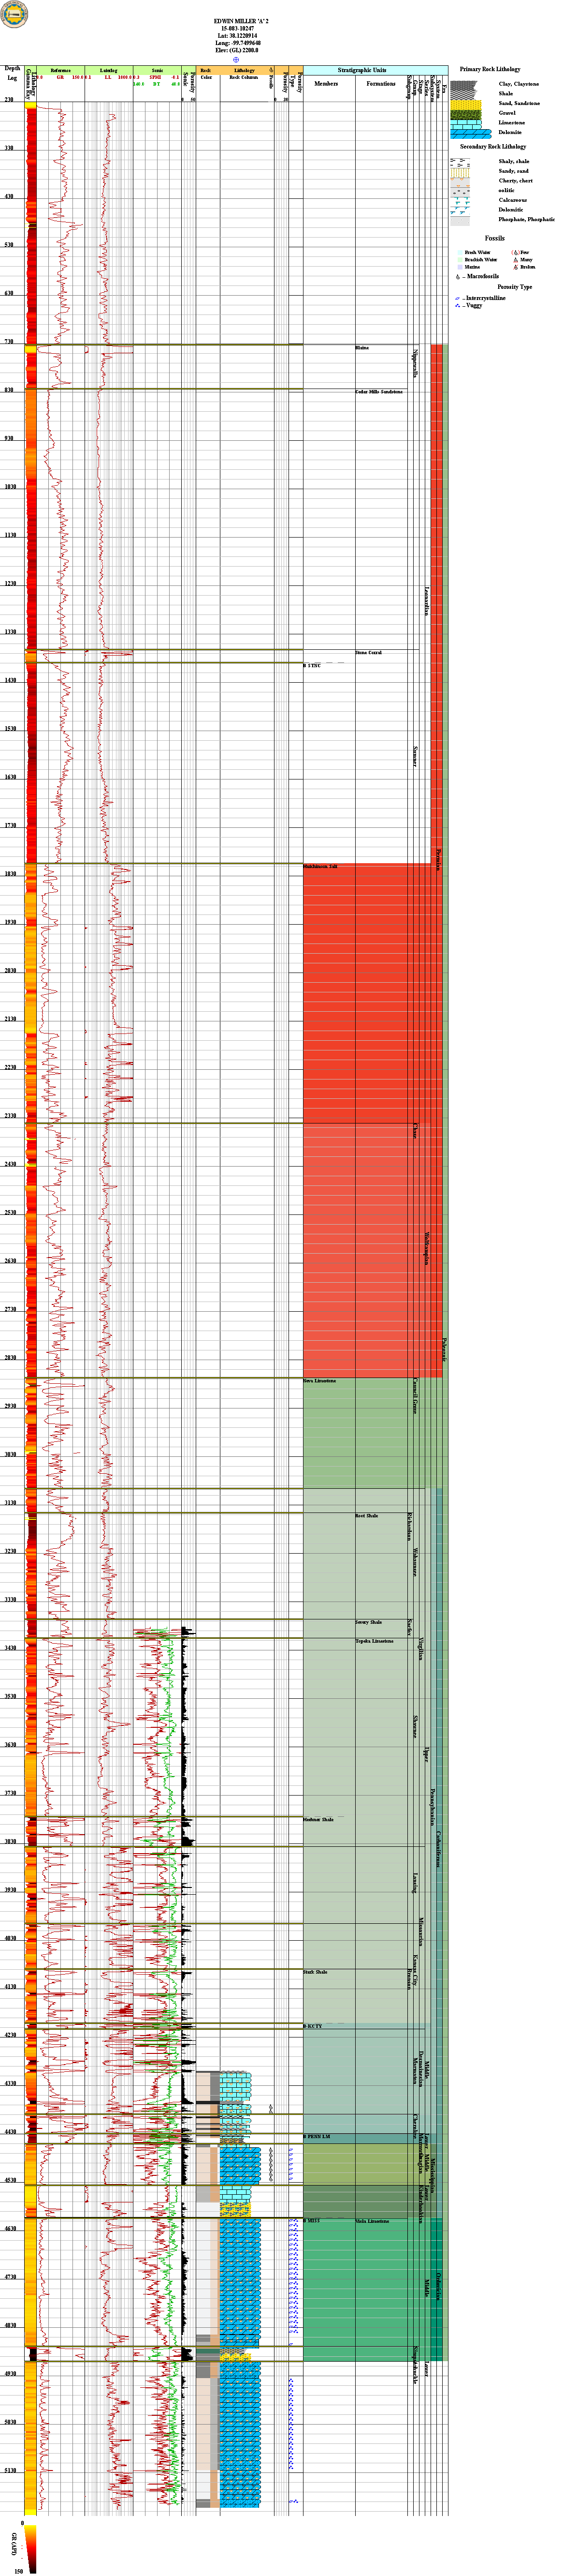Click the Nippewalla group label
The image size is (563, 2576).
[x=414, y=362]
